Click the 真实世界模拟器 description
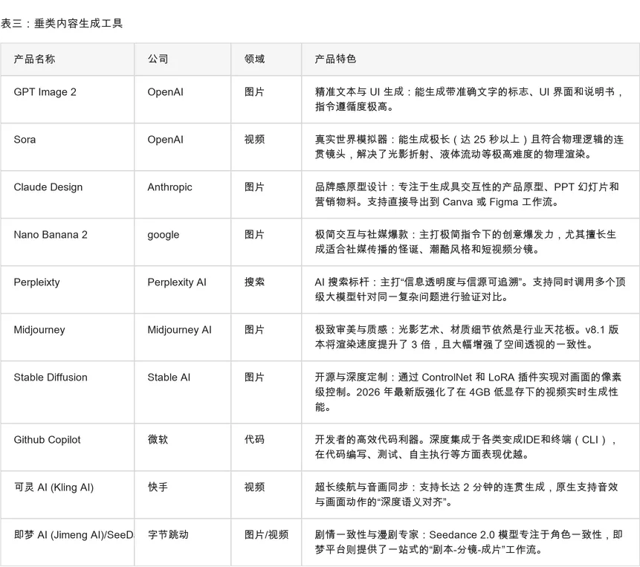640x567 pixels. (469, 147)
